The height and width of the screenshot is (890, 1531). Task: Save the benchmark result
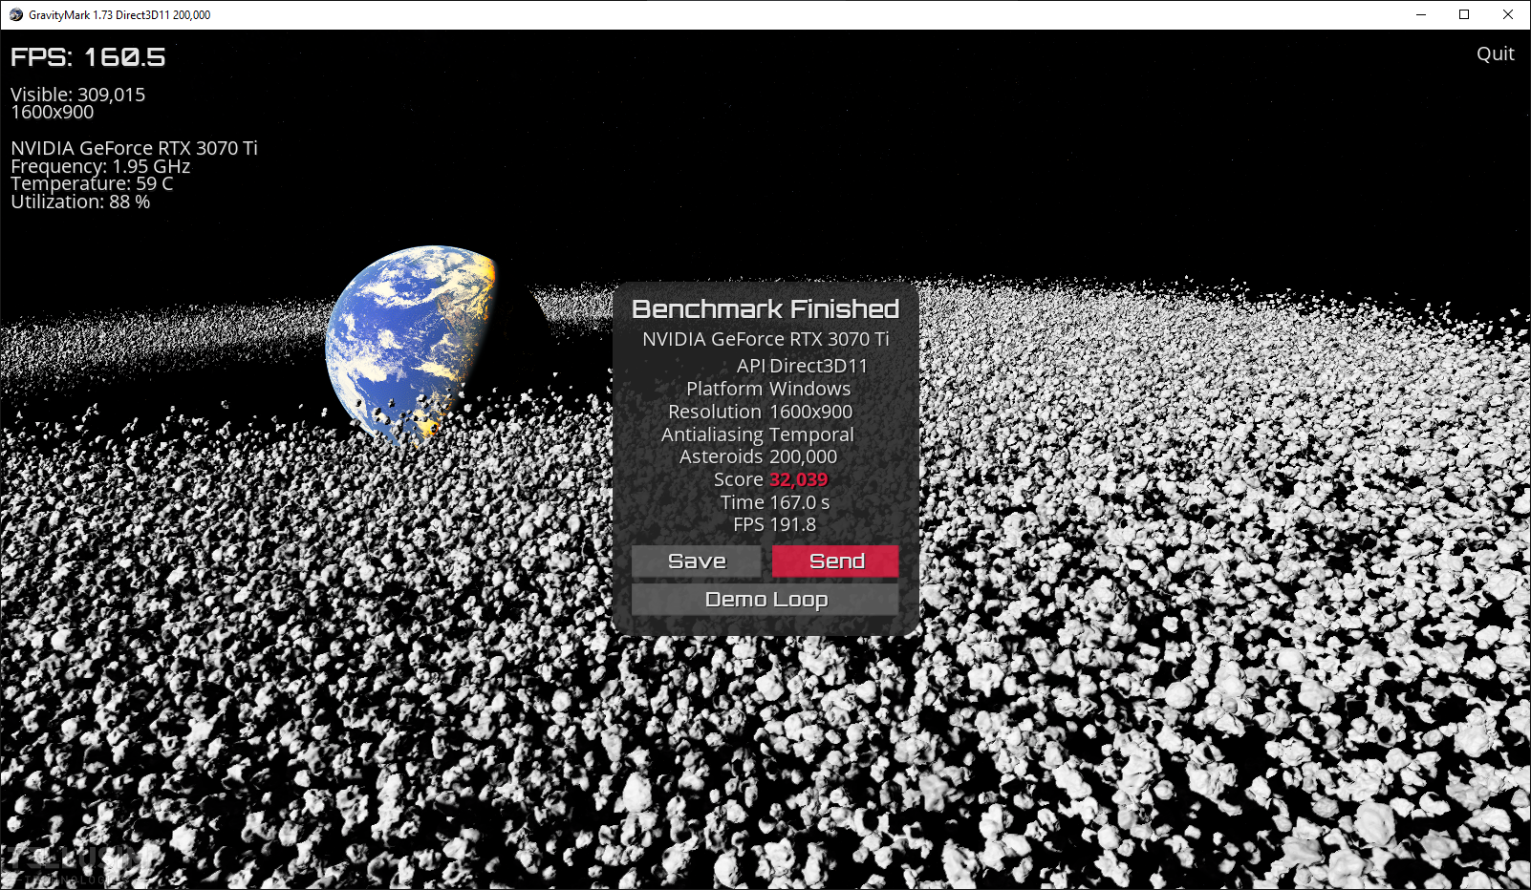pyautogui.click(x=696, y=562)
